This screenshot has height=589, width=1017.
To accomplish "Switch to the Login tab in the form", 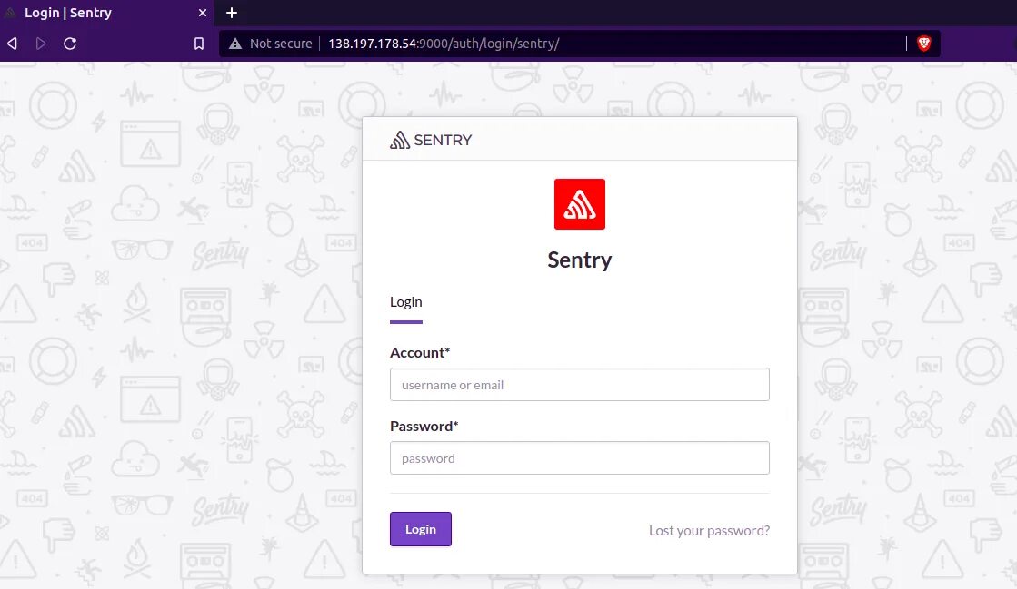I will [x=406, y=302].
